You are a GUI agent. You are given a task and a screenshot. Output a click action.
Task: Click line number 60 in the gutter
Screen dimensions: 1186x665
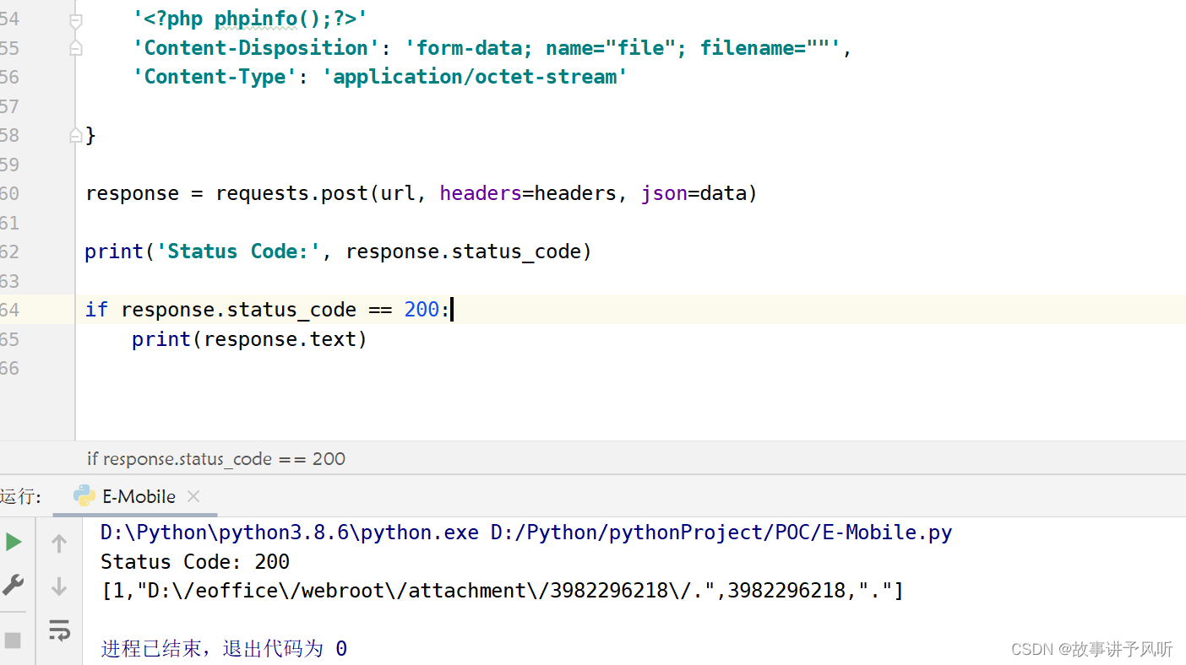point(9,193)
